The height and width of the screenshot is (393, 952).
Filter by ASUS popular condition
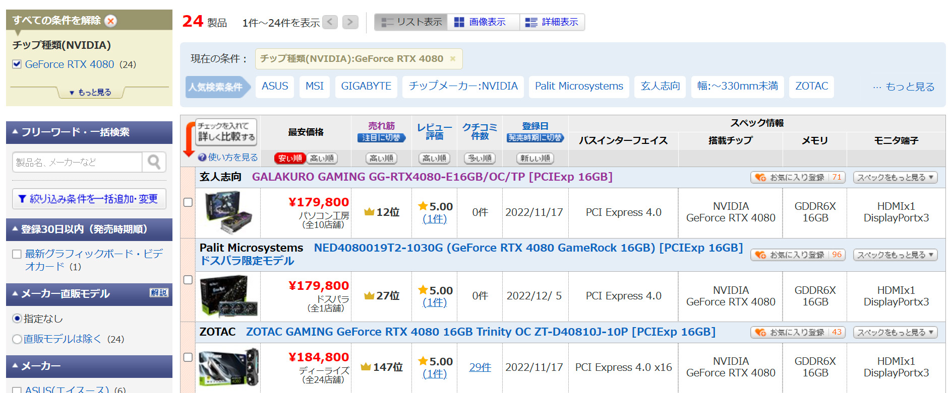[275, 87]
